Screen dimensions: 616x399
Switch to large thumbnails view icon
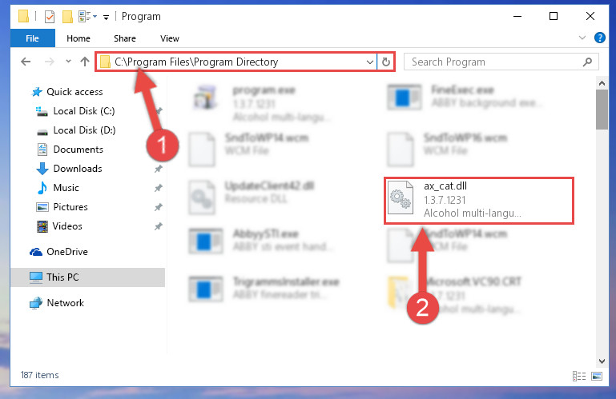pos(597,377)
